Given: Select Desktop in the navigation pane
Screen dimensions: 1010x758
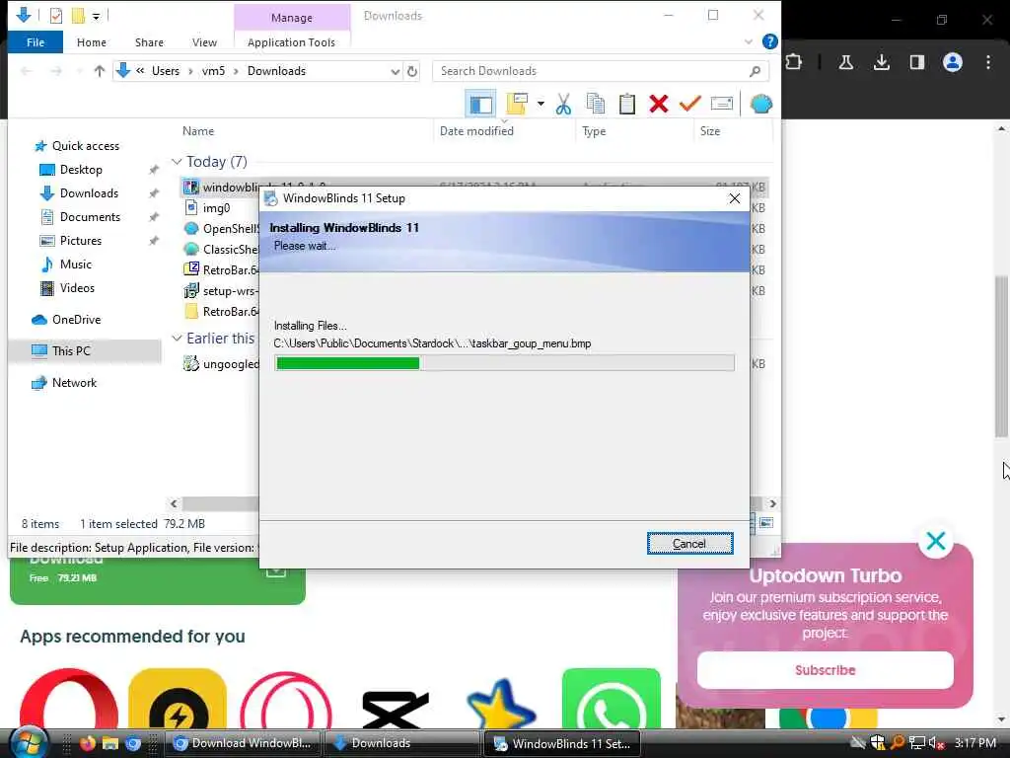Looking at the screenshot, I should pyautogui.click(x=81, y=170).
